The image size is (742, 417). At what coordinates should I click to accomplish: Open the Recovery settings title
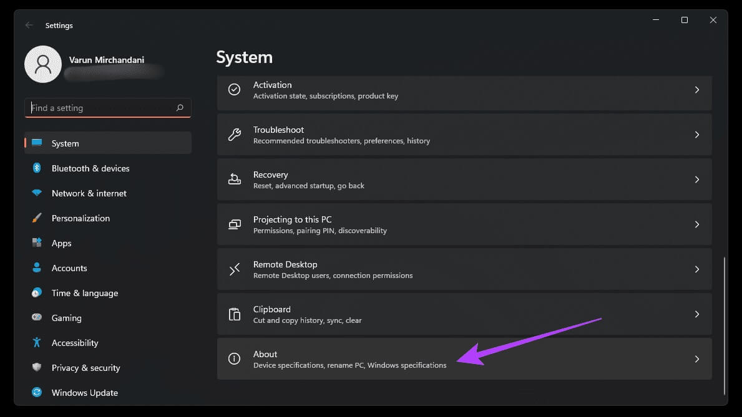pos(270,175)
